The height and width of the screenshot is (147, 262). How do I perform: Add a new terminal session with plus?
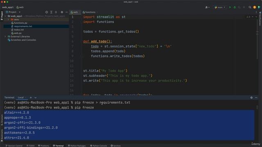click(x=31, y=98)
